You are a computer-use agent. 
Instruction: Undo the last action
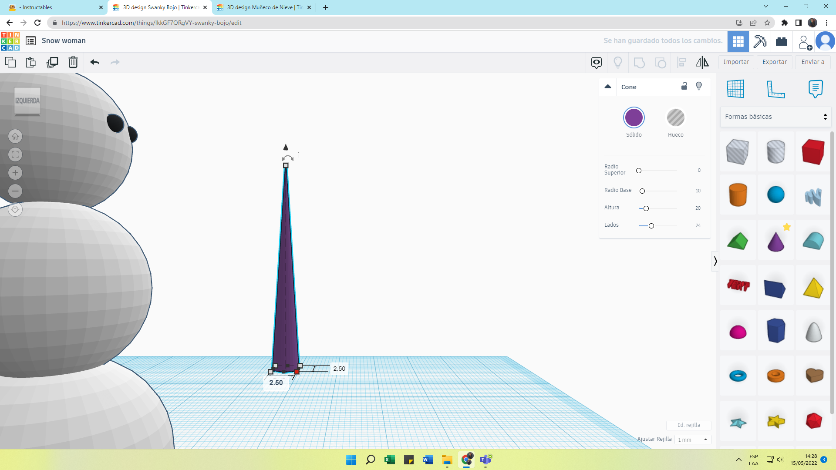[x=95, y=62]
